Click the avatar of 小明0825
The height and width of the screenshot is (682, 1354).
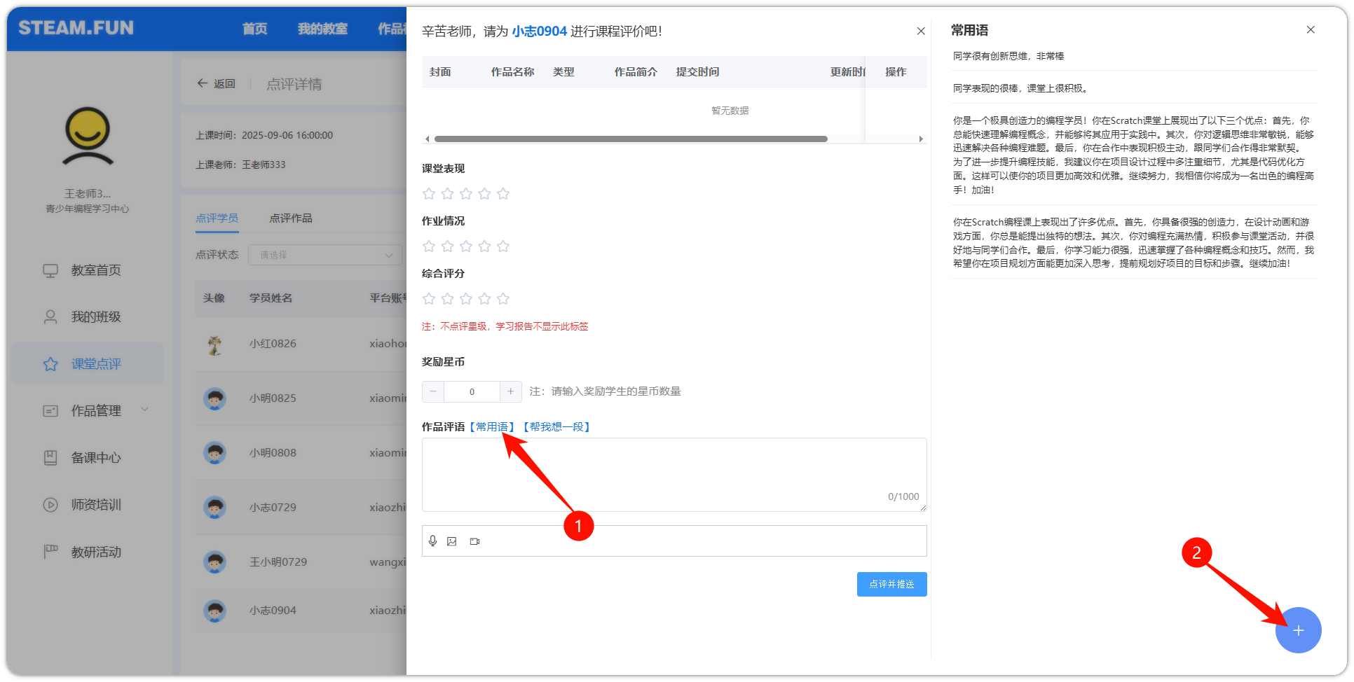[x=214, y=398]
